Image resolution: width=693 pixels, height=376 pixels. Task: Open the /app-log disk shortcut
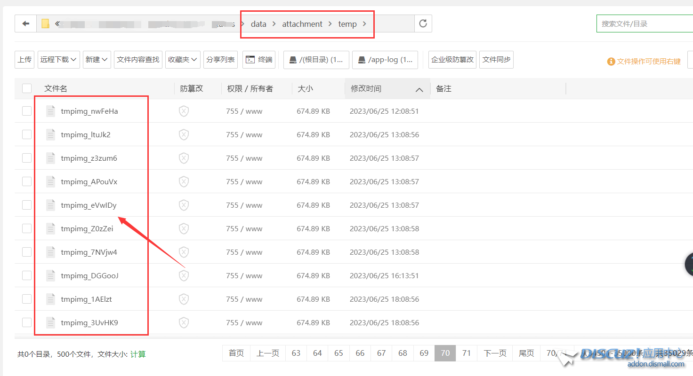[x=385, y=60]
